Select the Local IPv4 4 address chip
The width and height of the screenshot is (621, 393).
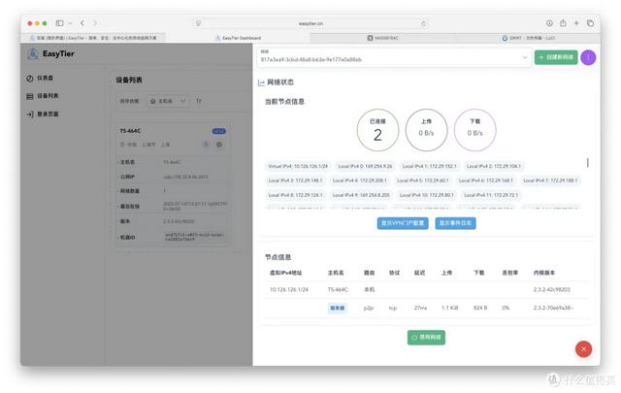(360, 180)
